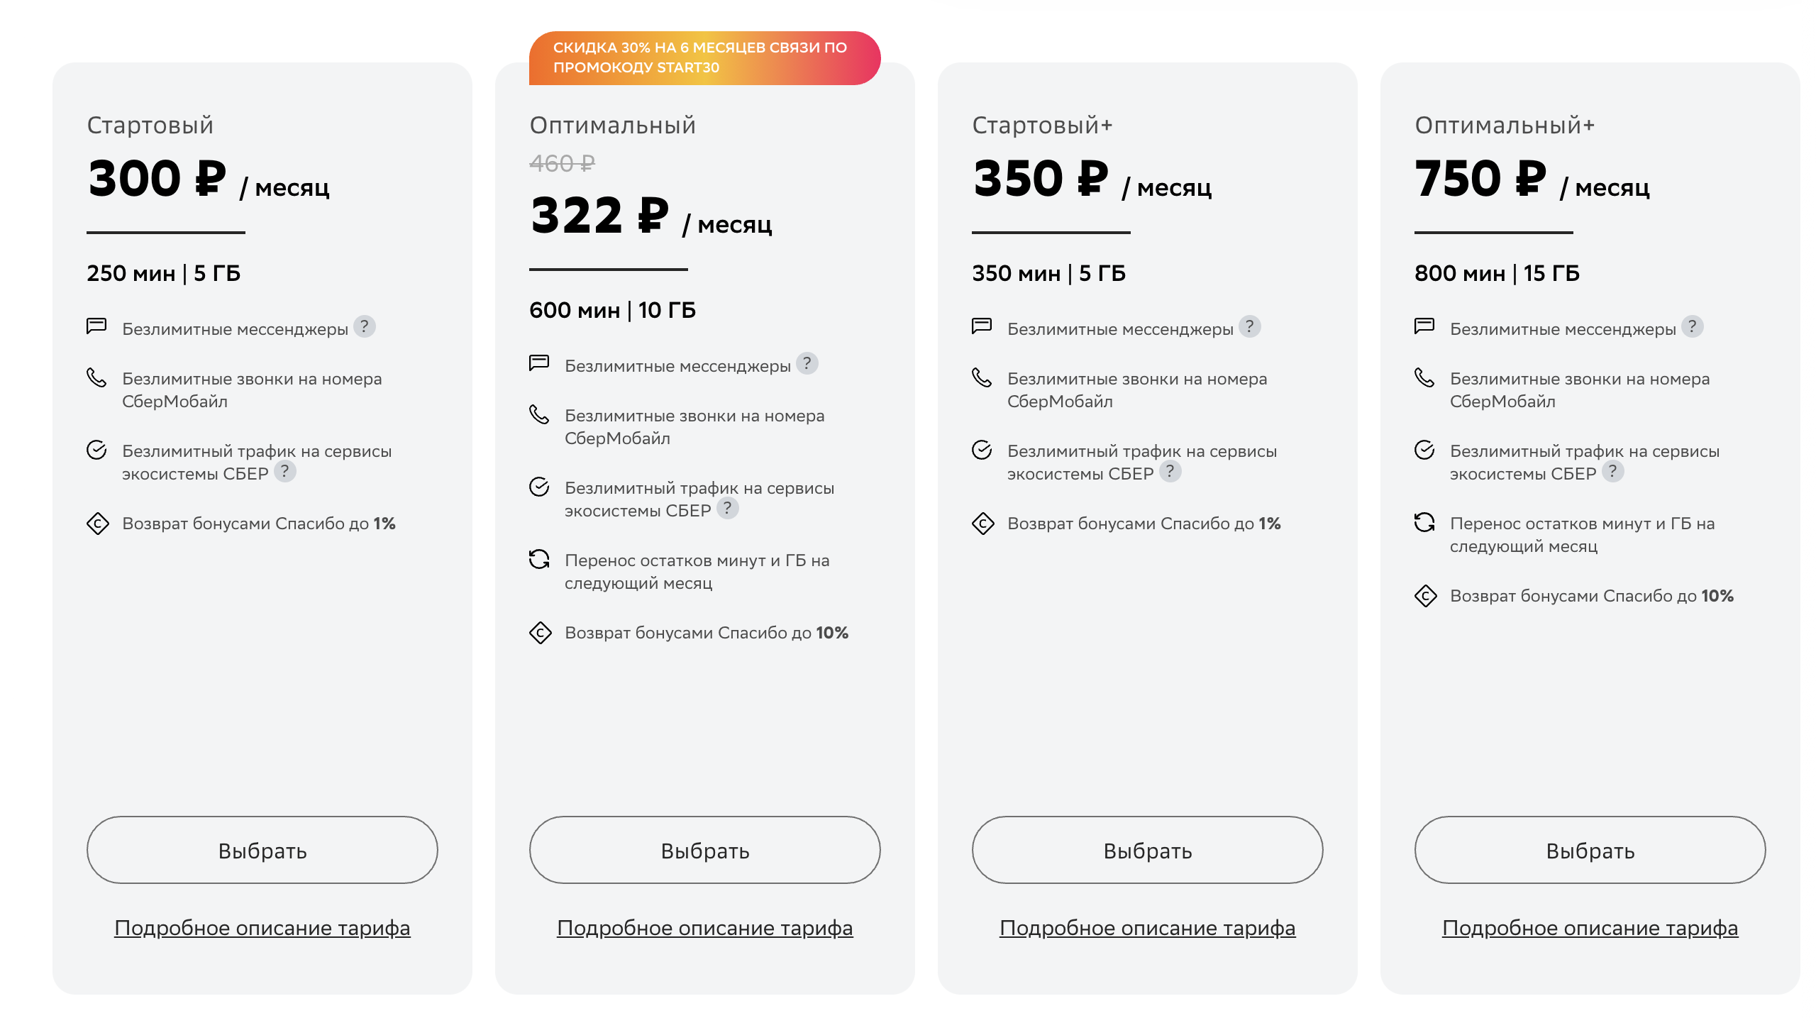Image resolution: width=1816 pixels, height=1023 pixels.
Task: Click the checkmark traffic icon on Стартовый+ card
Action: pos(981,450)
